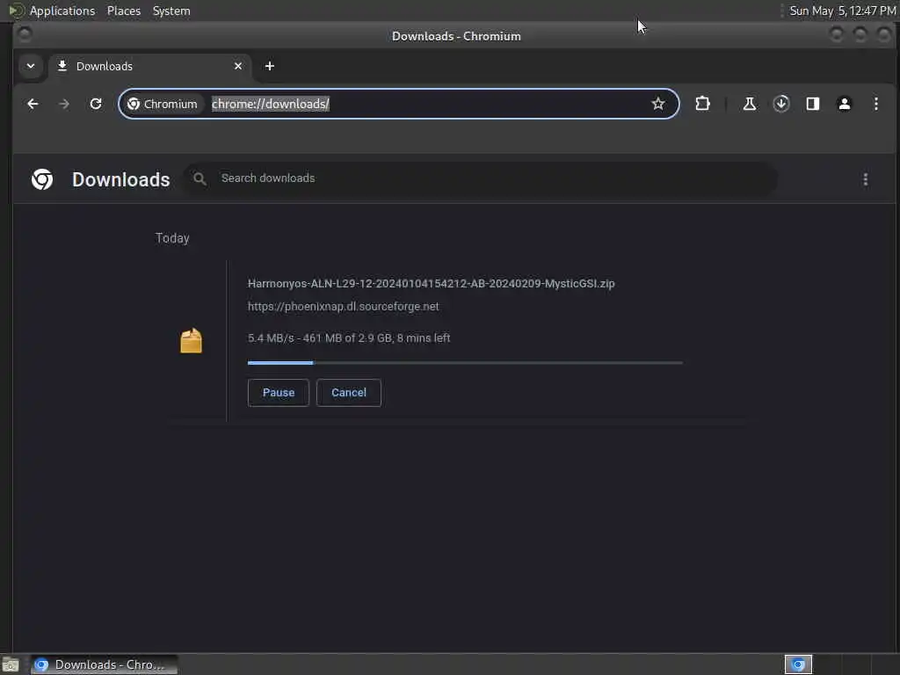
Task: Reload the downloads page
Action: coord(96,104)
